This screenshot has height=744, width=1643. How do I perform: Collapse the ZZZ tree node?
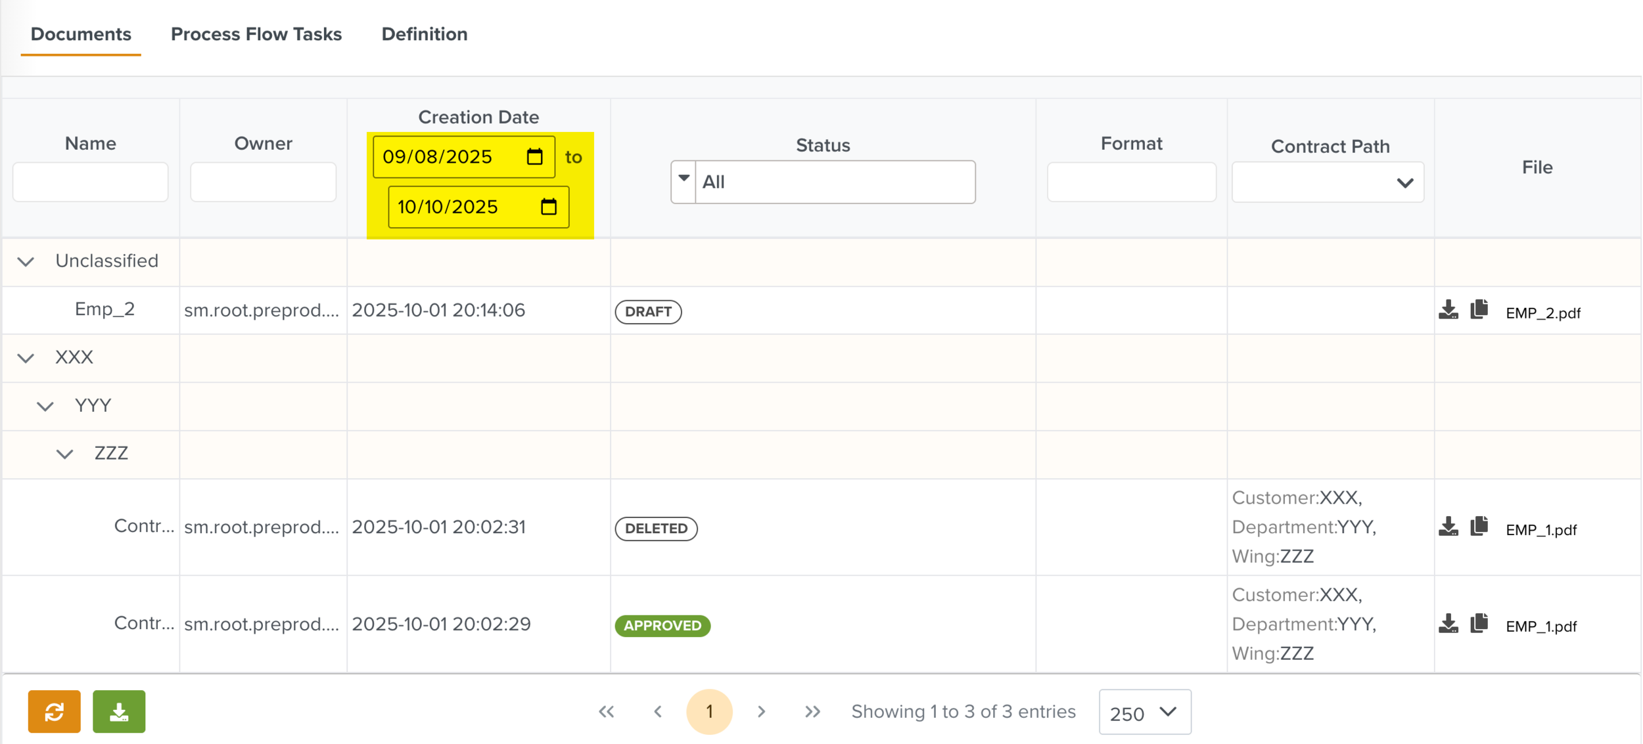(64, 454)
